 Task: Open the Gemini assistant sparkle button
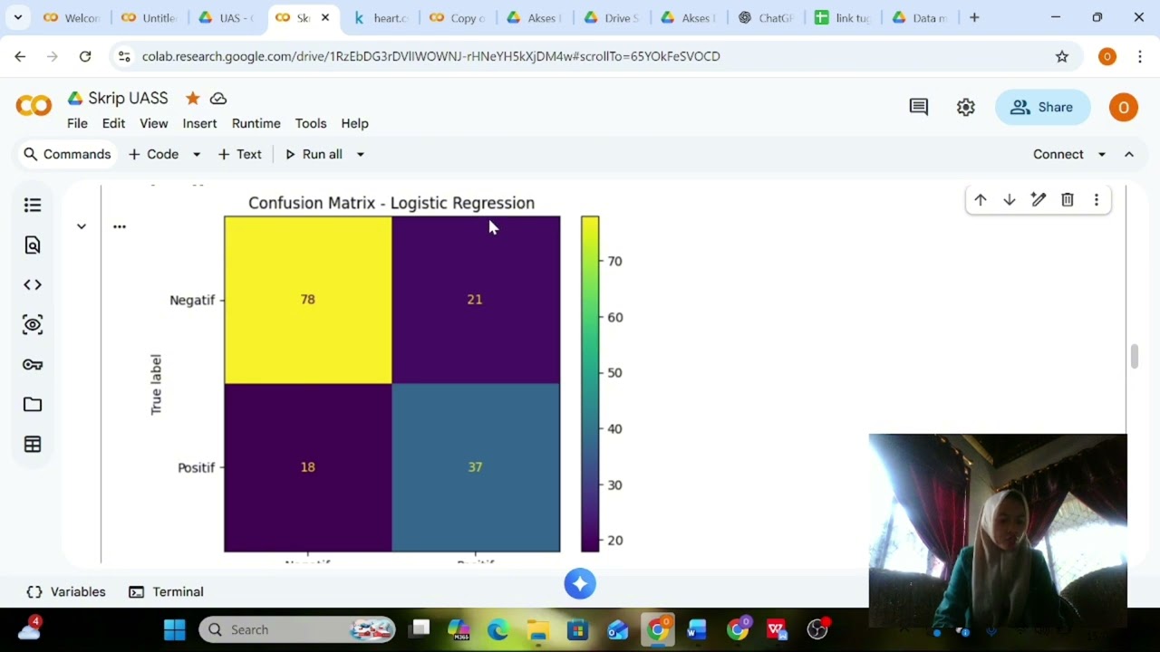[580, 584]
